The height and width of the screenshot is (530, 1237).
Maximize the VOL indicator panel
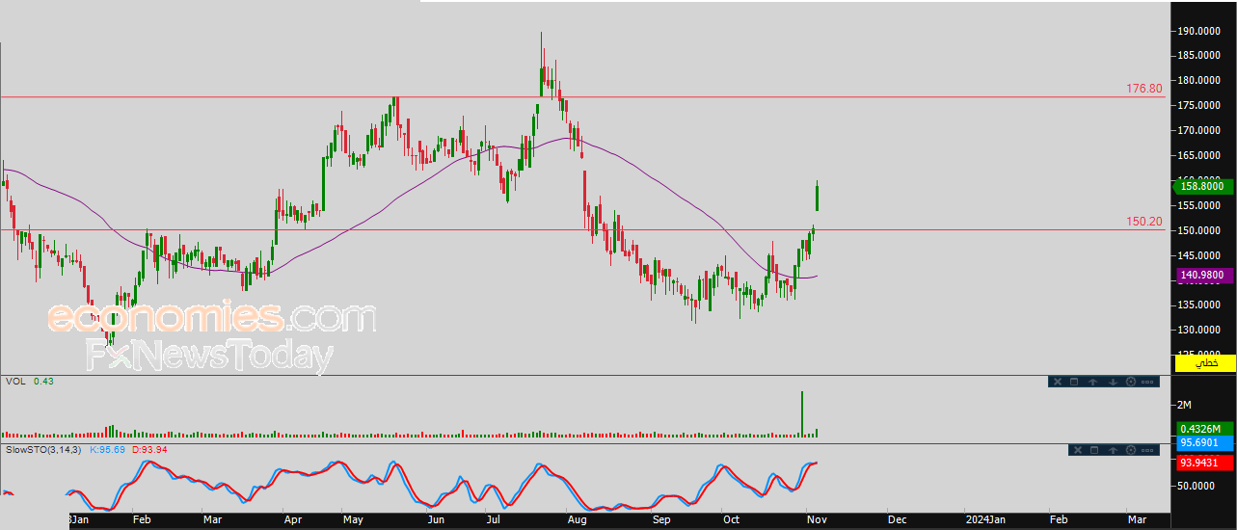(1074, 382)
